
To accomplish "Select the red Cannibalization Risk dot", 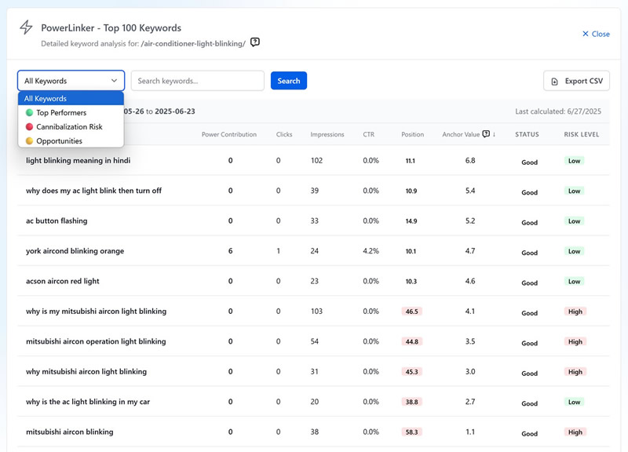I will point(29,126).
